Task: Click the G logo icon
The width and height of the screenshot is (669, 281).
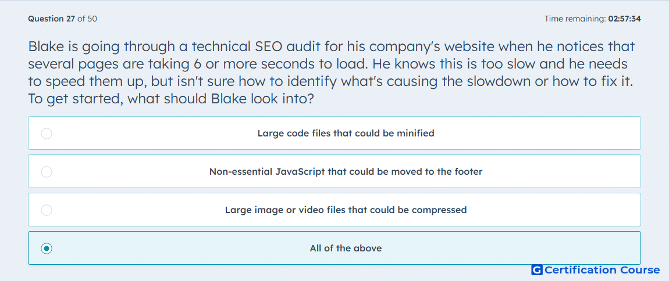Action: [x=536, y=270]
